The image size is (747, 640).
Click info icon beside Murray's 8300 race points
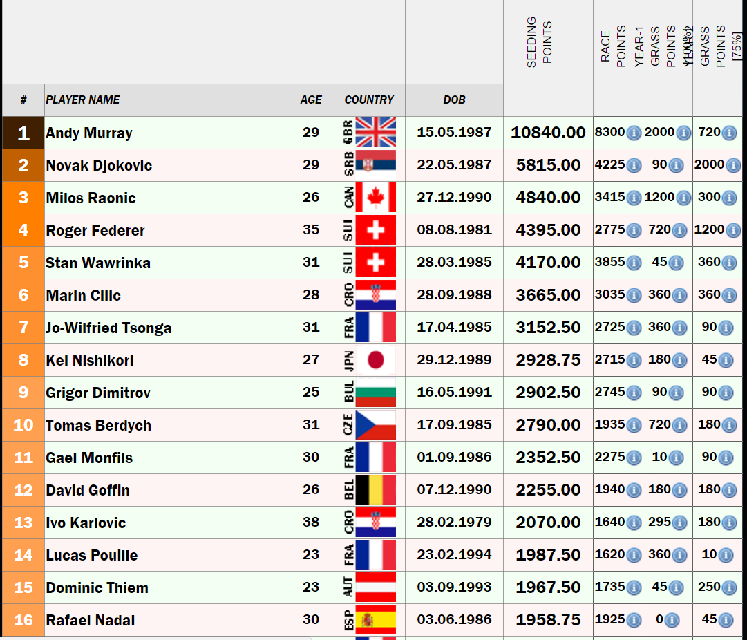pos(633,133)
